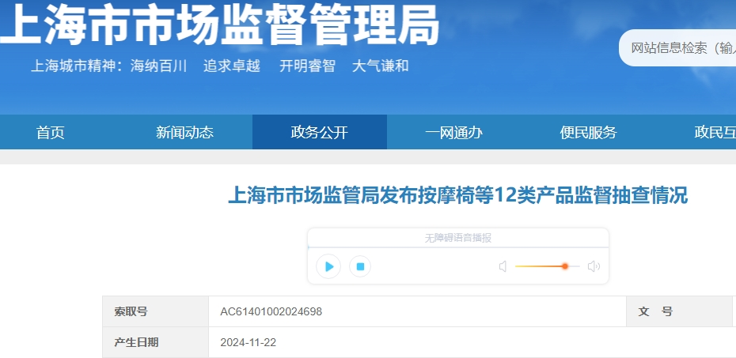Select the index number AC61401002024698
The image size is (736, 358).
point(271,311)
